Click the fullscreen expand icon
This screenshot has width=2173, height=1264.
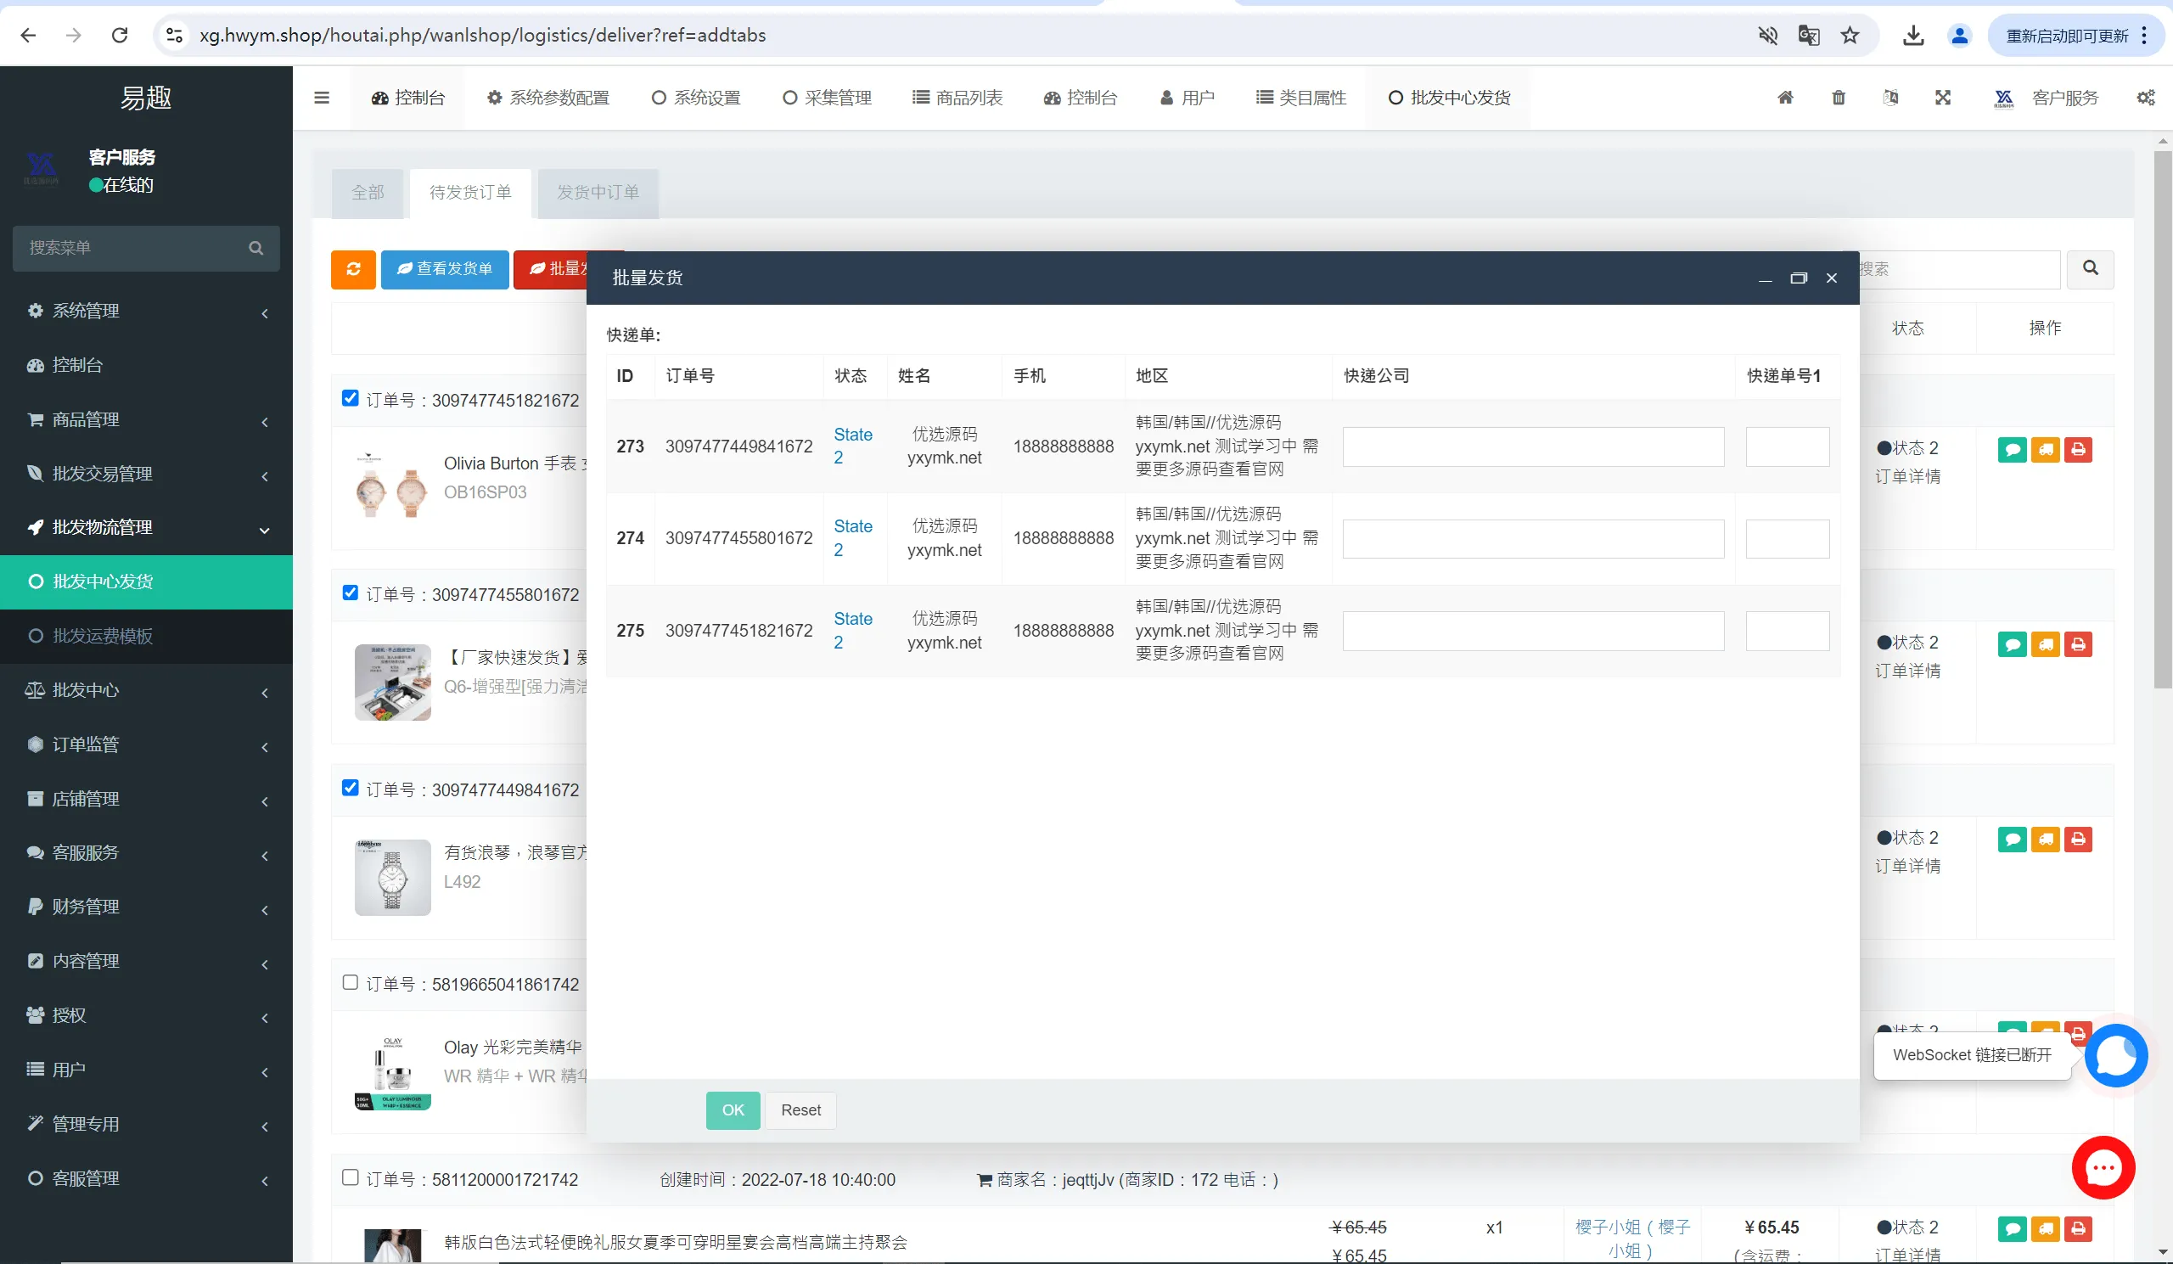point(1942,98)
